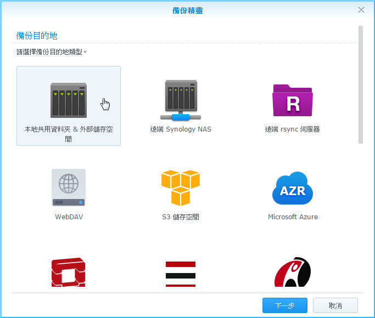Screen dimensions: 375x318
Task: Click the 遠端 Synology NAS text label
Action: 181,130
